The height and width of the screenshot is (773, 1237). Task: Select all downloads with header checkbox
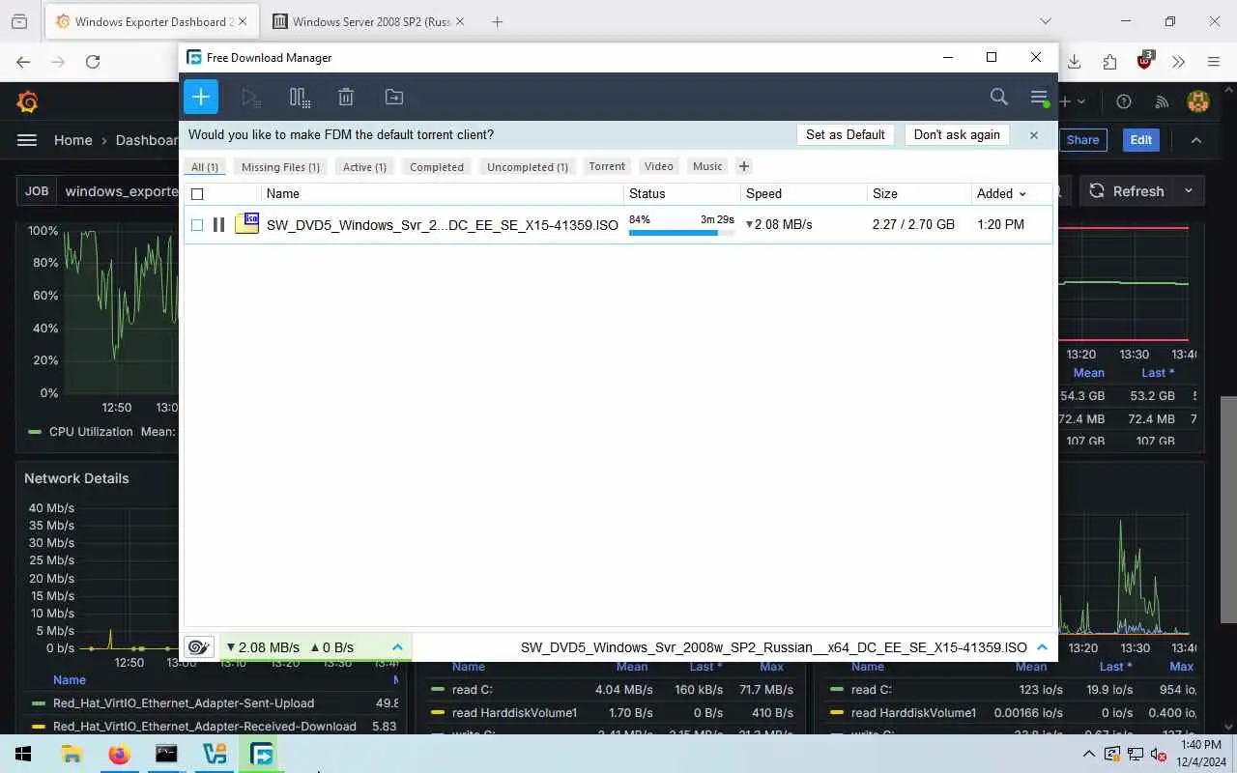(x=197, y=193)
